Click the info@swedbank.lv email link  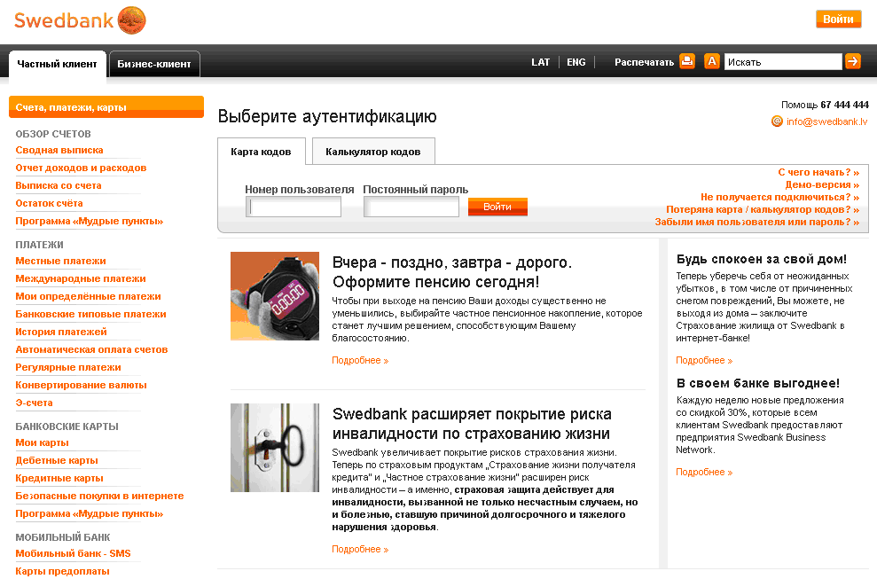827,121
